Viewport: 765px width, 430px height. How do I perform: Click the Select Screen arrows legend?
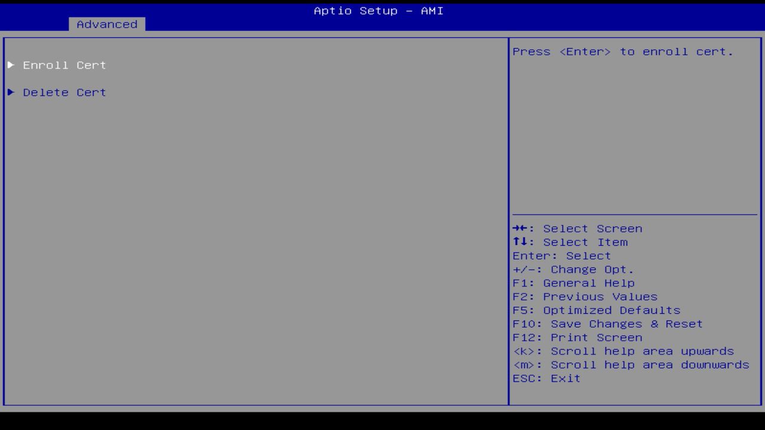click(577, 228)
